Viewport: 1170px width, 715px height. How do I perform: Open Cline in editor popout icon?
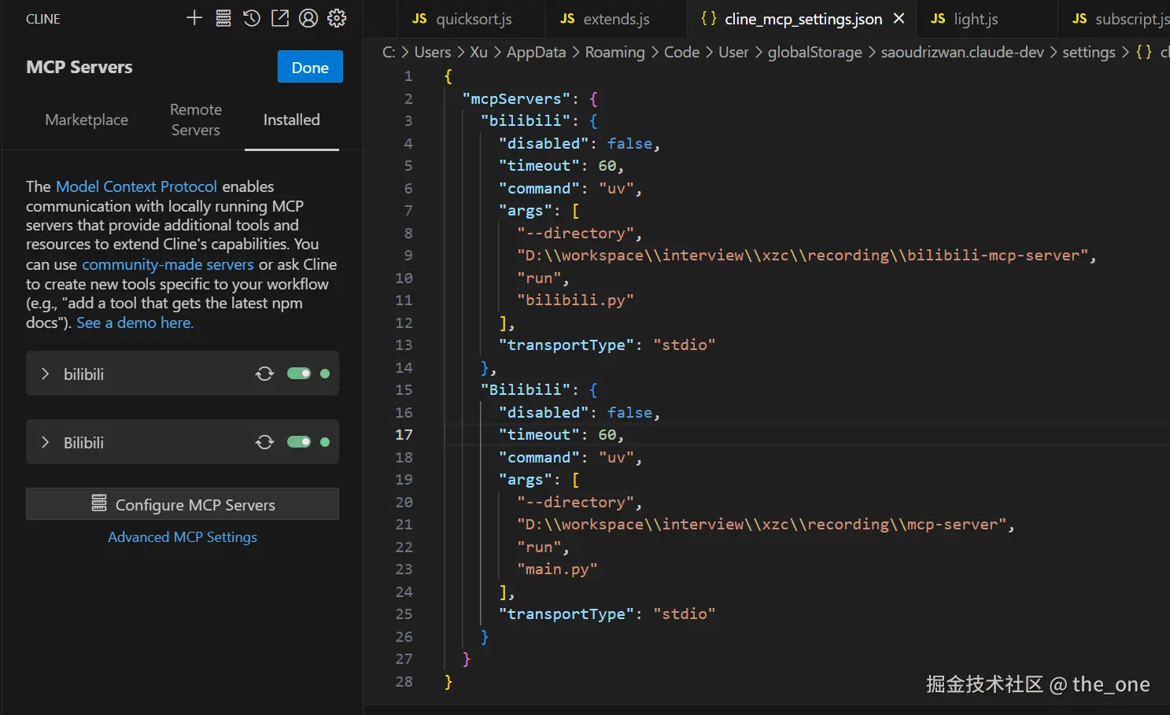(x=280, y=18)
